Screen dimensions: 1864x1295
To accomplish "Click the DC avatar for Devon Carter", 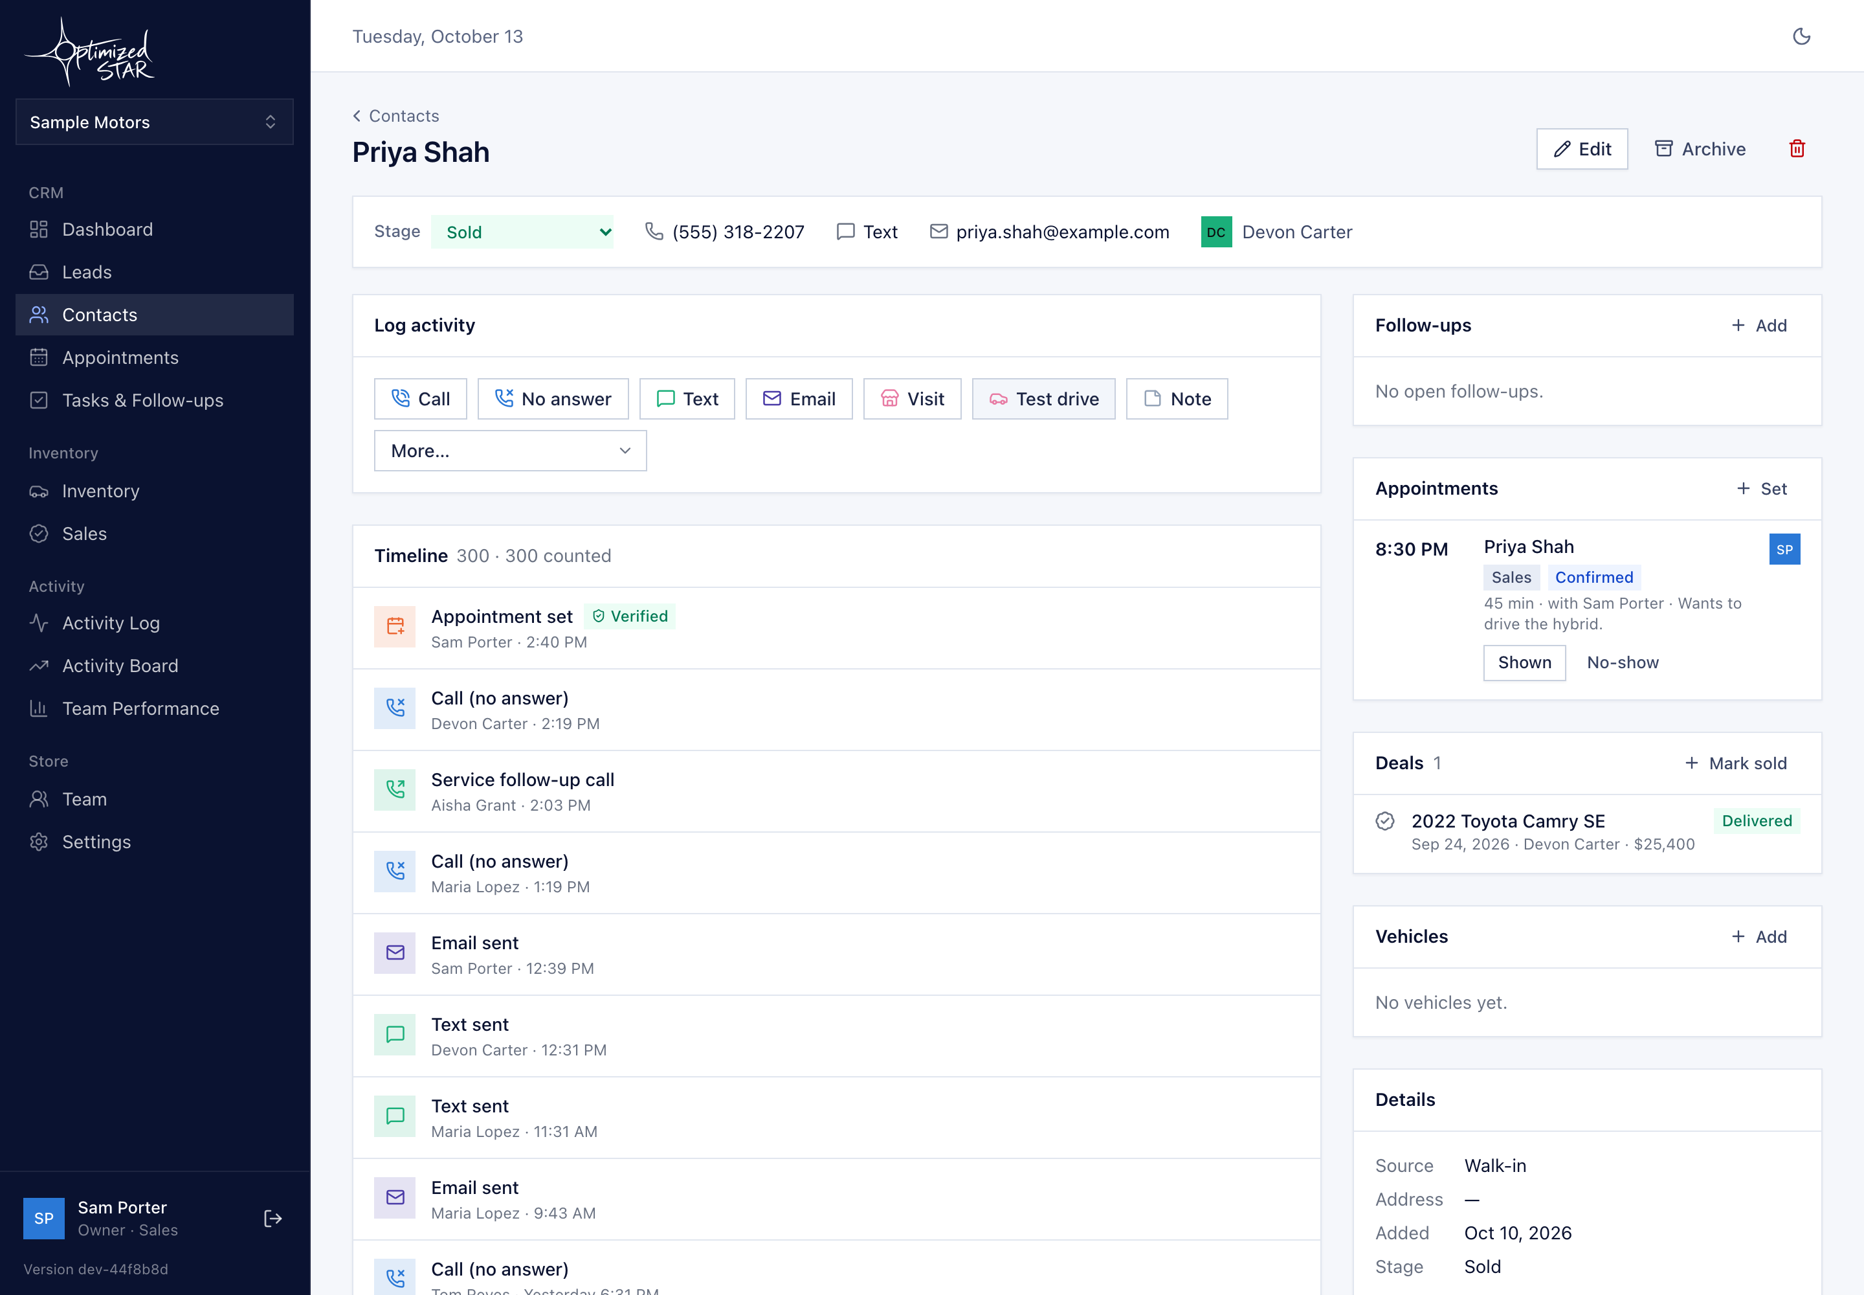I will click(1216, 232).
